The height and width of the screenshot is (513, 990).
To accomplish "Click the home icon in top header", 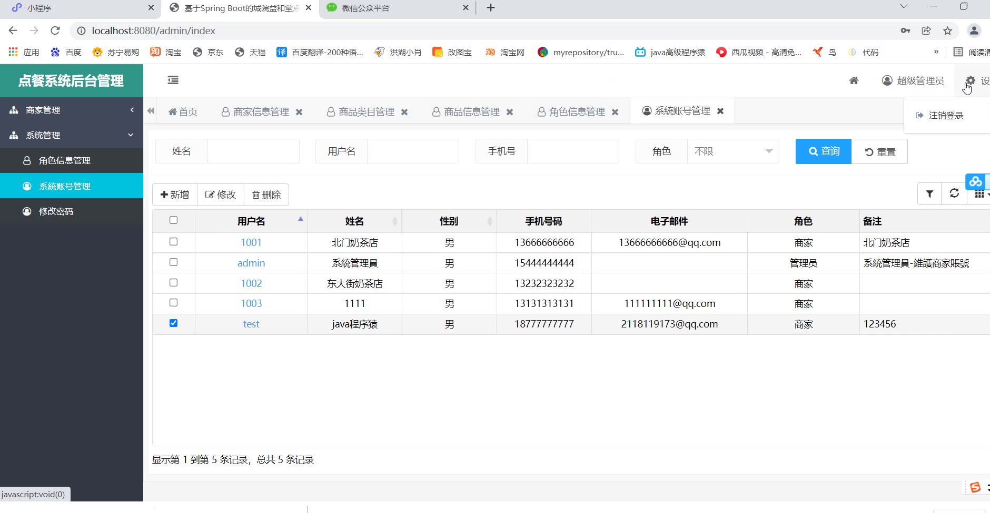I will [x=854, y=80].
